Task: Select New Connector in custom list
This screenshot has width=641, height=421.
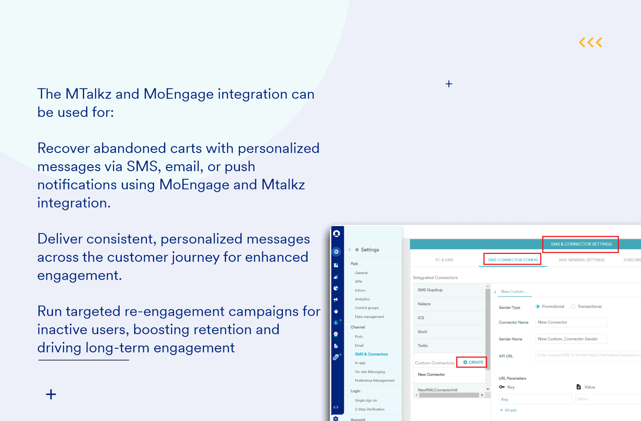Action: [x=449, y=375]
